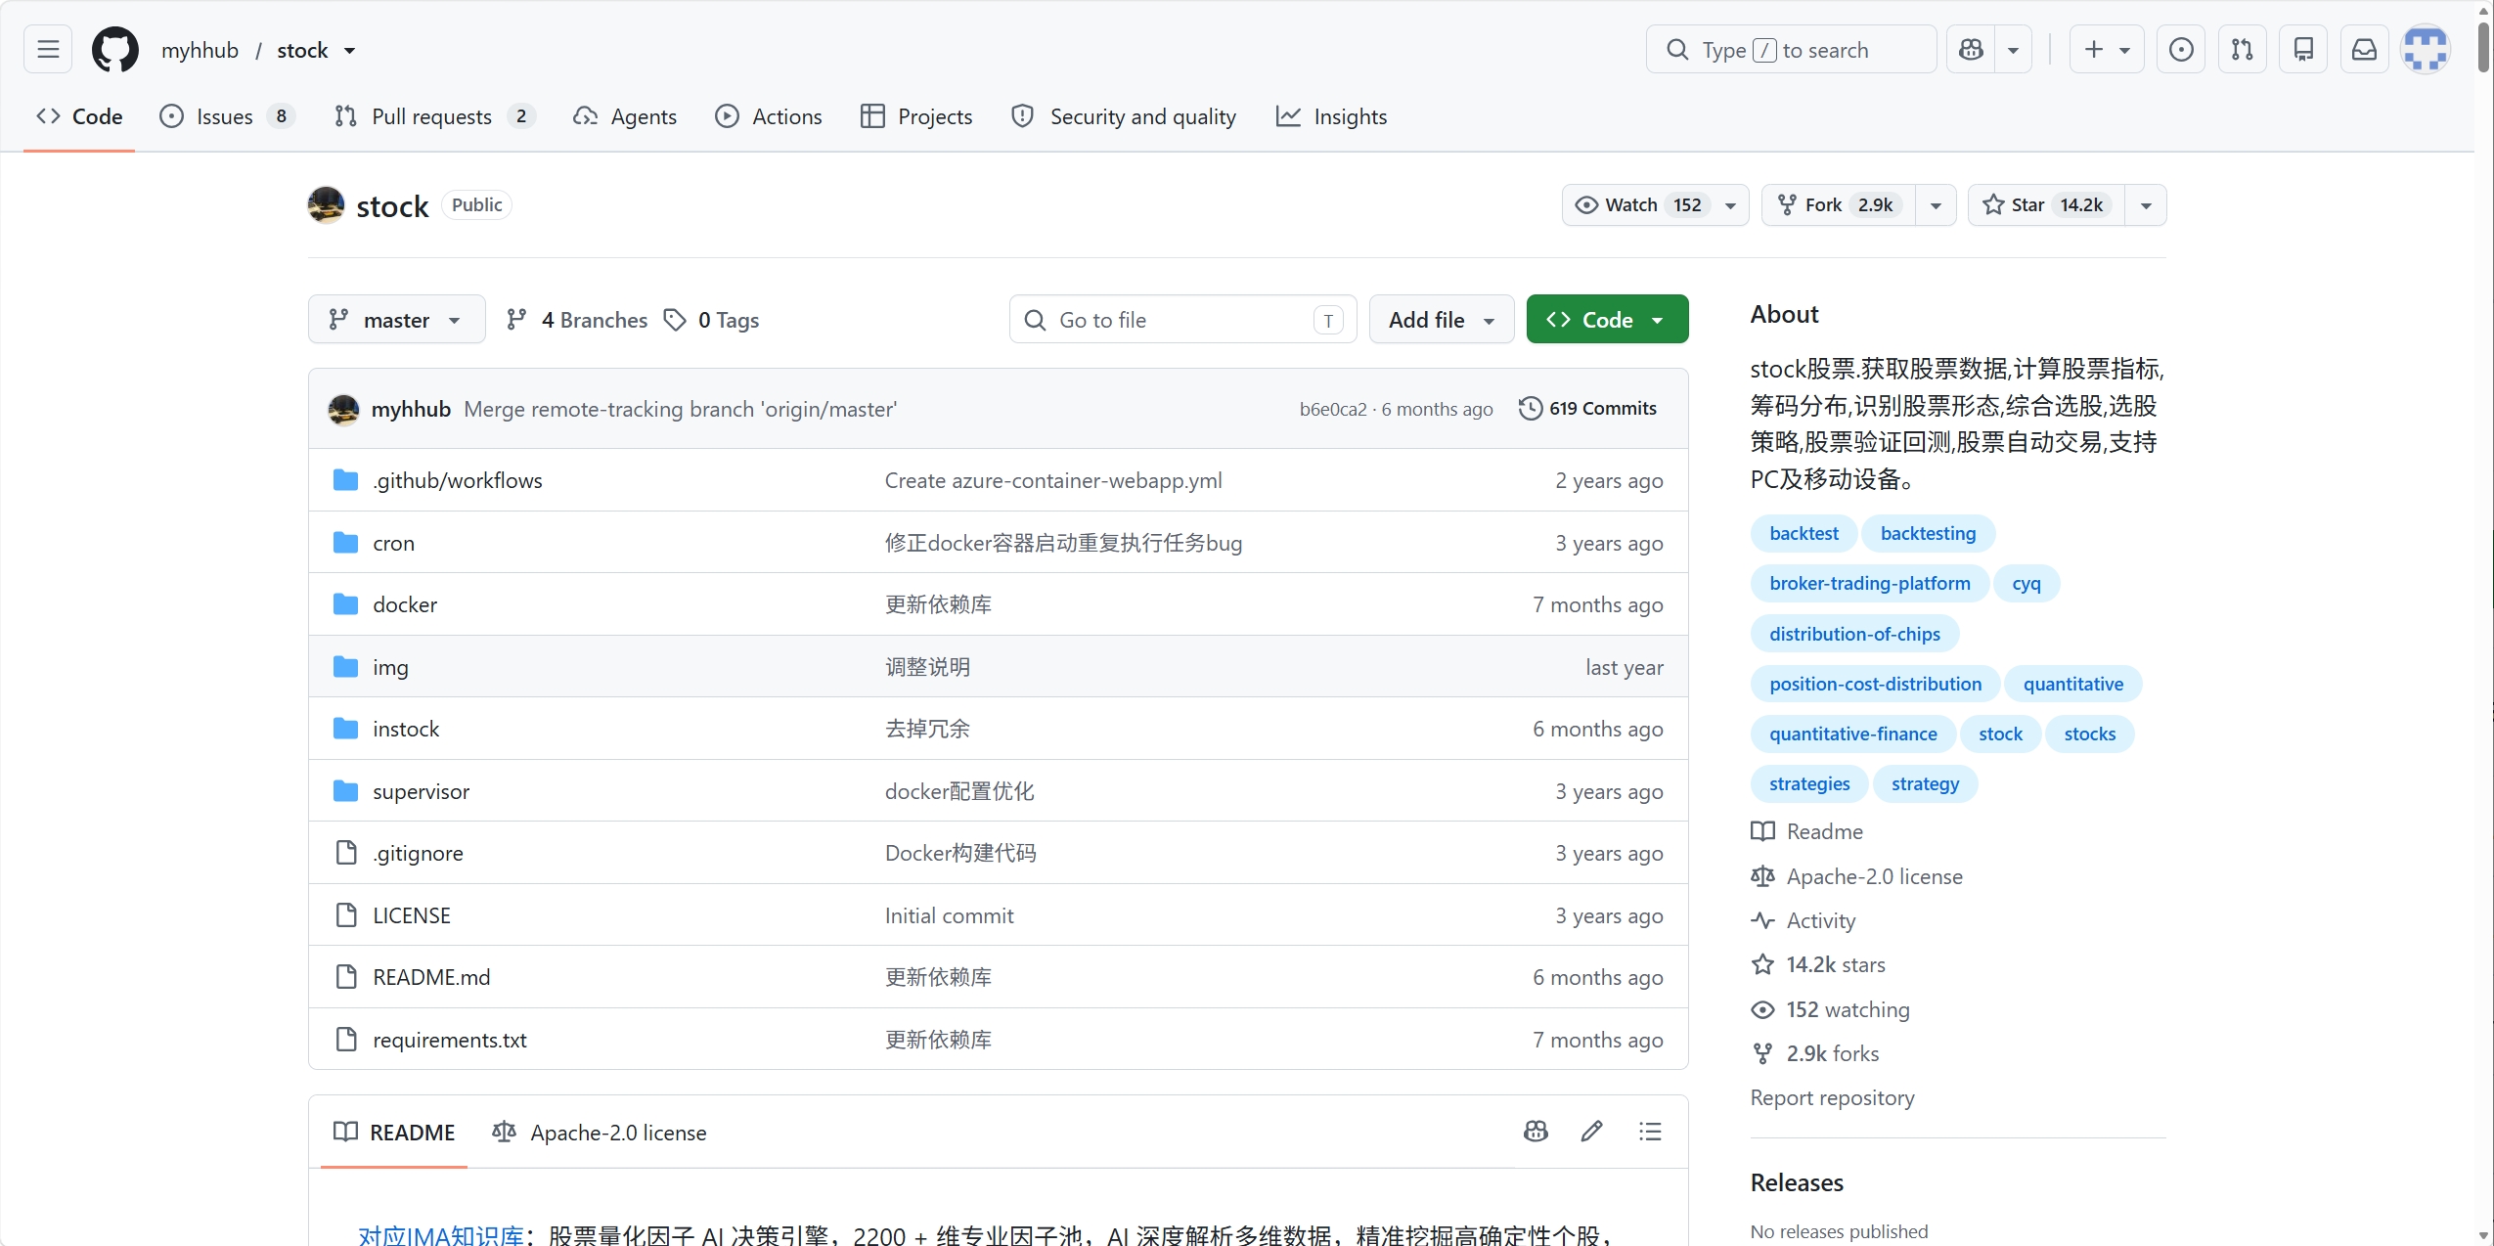Open myhhub author link in commit row
The height and width of the screenshot is (1246, 2494).
point(411,409)
